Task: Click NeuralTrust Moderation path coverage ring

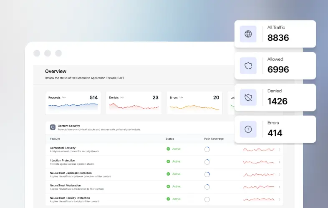Action: [x=207, y=187]
